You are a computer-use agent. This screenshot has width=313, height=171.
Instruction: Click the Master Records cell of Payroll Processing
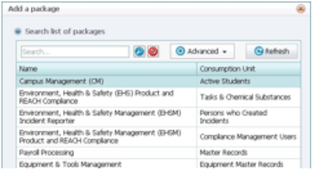click(x=249, y=153)
